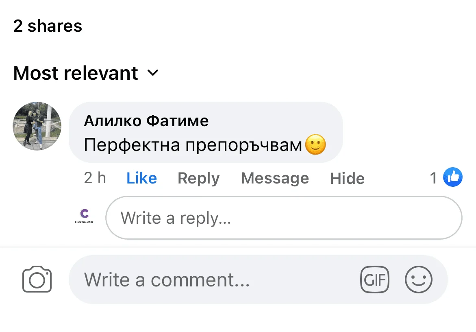The height and width of the screenshot is (332, 476).
Task: Open the emoji picker smiley icon
Action: click(x=419, y=280)
